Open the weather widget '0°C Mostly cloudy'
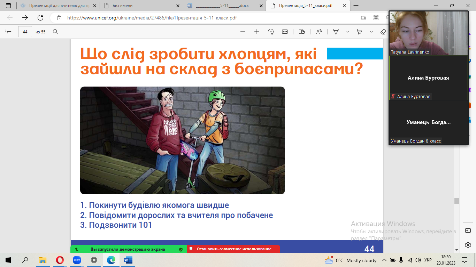The width and height of the screenshot is (476, 267). click(351, 260)
